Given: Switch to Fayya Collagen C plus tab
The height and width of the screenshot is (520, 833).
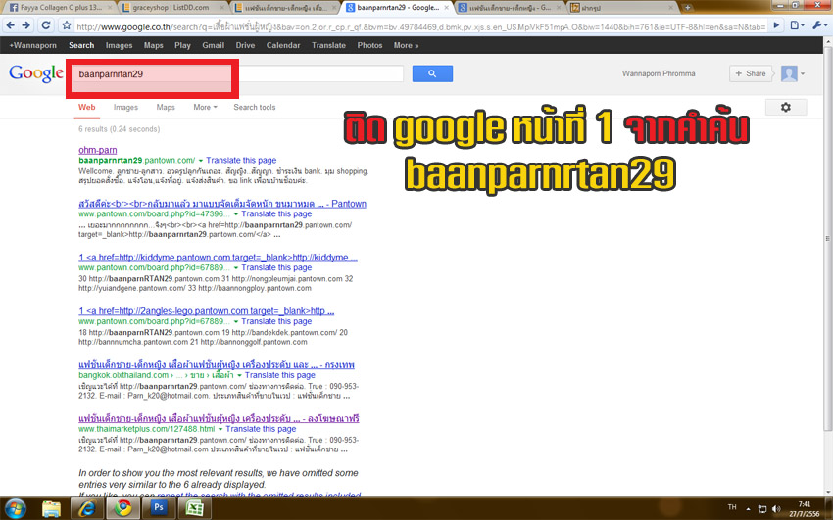Looking at the screenshot, I should point(60,8).
